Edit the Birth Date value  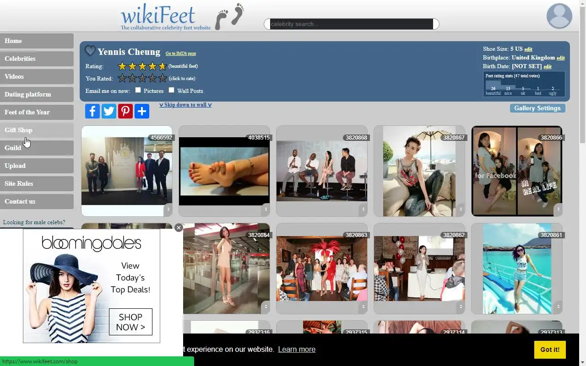click(x=548, y=67)
